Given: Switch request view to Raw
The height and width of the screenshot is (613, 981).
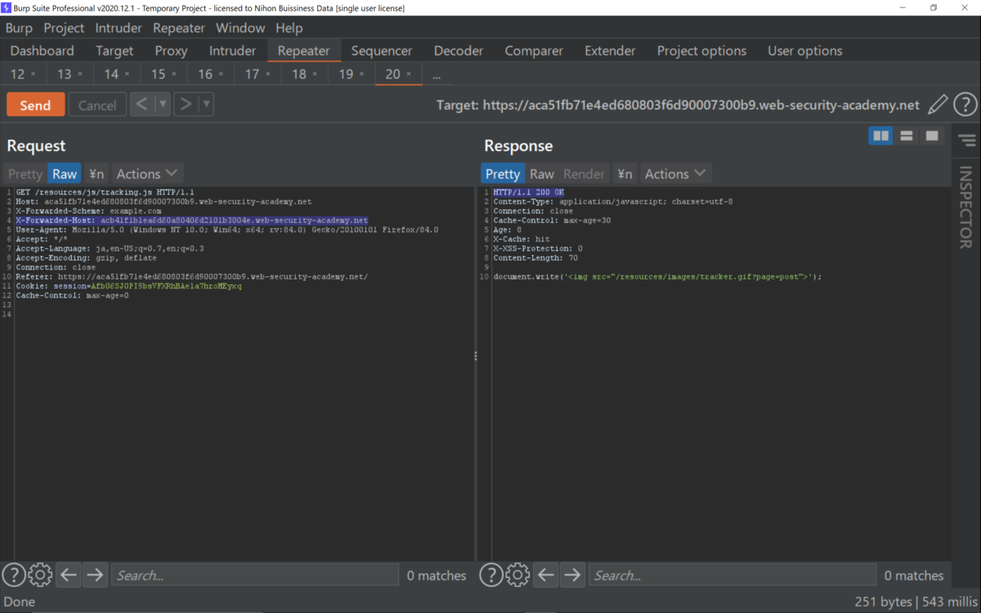Looking at the screenshot, I should pos(65,173).
